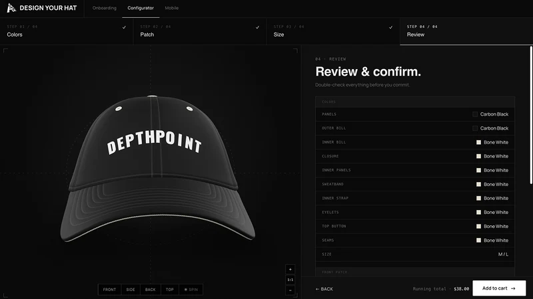Show the BACK view of the hat
Viewport: 533px width, 299px height.
coord(151,290)
